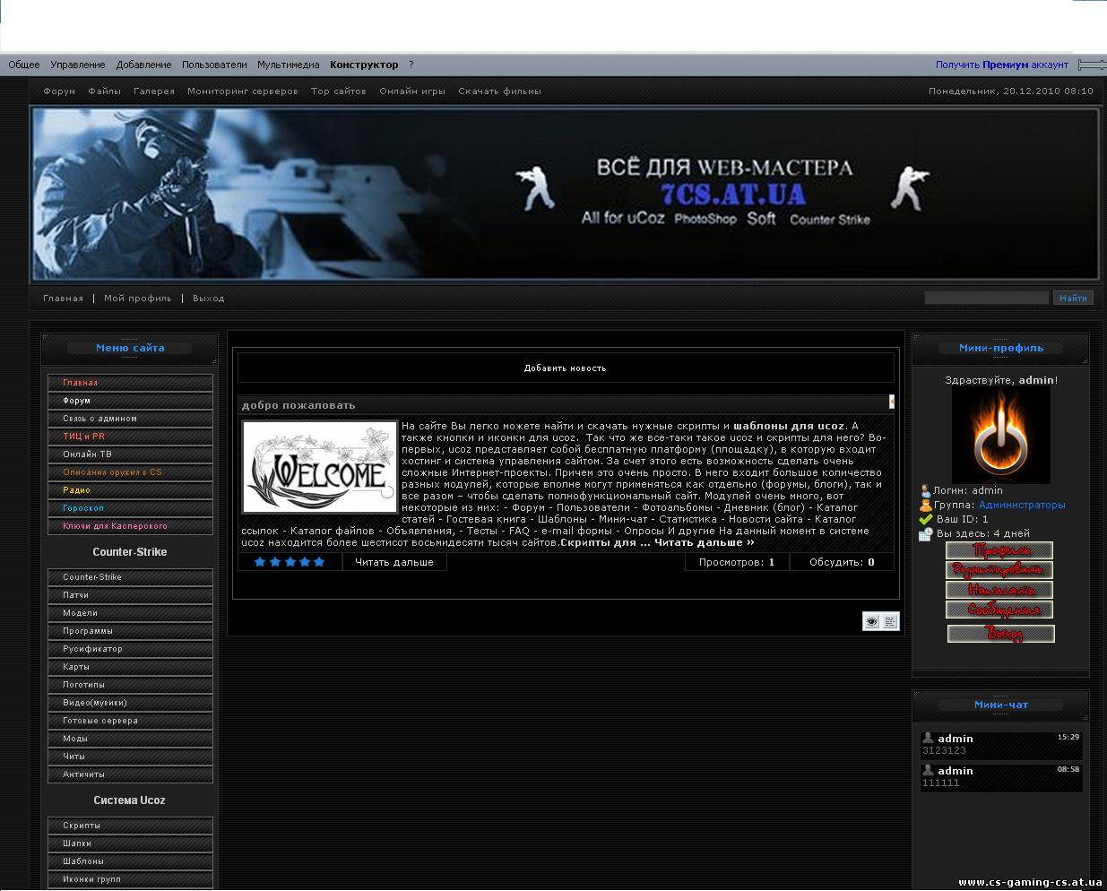
Task: Open Администраторы group link
Action: 1022,505
